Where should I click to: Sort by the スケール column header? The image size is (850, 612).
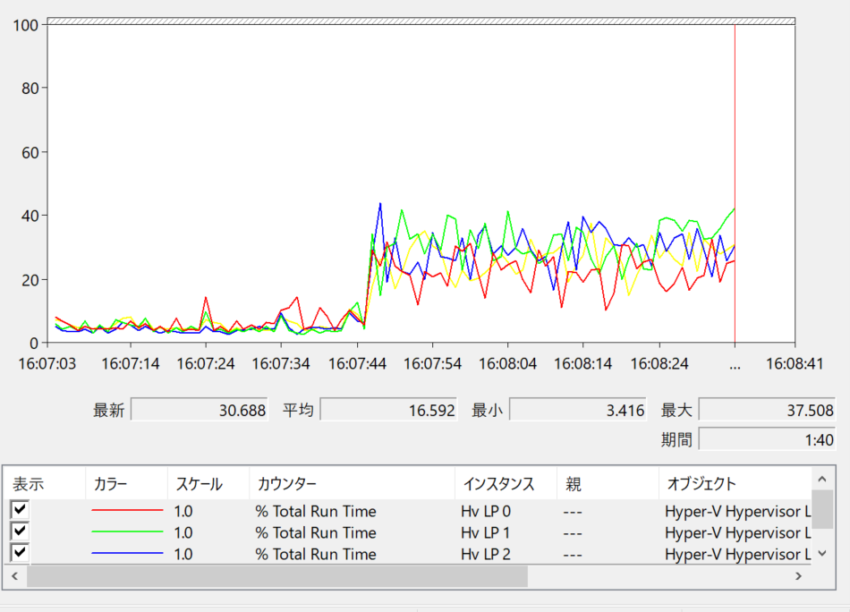(208, 483)
